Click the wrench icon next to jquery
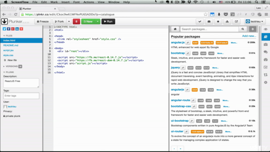The height and width of the screenshot is (152, 270). [x=183, y=68]
